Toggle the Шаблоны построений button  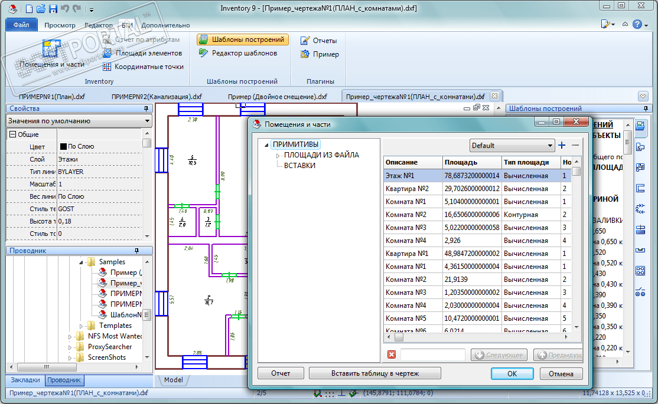(242, 40)
